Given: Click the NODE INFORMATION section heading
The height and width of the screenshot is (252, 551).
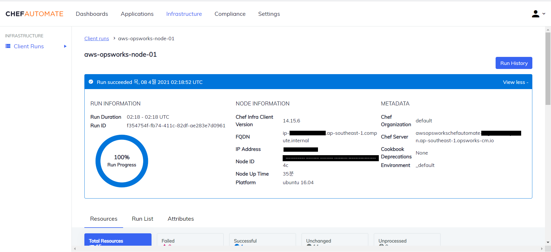Looking at the screenshot, I should (263, 103).
